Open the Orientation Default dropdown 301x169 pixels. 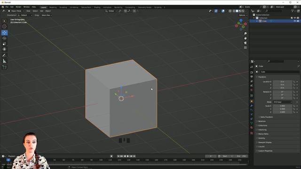[25, 15]
